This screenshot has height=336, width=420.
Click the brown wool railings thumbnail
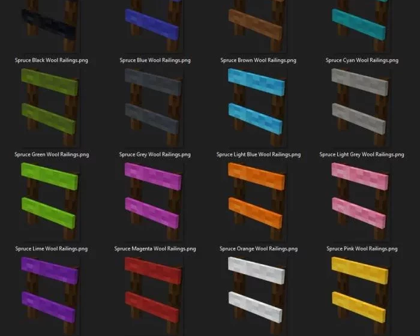coord(256,25)
